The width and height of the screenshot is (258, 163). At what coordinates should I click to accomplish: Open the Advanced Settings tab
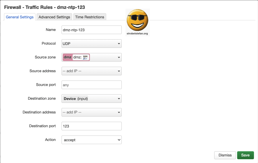(54, 17)
